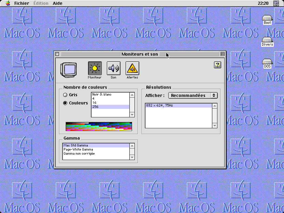Click the color palette preview strip
This screenshot has height=213, width=284.
tap(99, 126)
